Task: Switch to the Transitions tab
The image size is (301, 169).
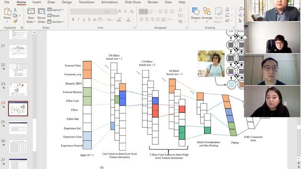Action: pyautogui.click(x=87, y=2)
